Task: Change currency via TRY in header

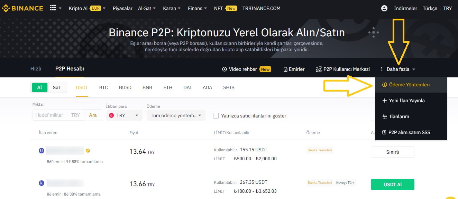Action: tap(448, 8)
